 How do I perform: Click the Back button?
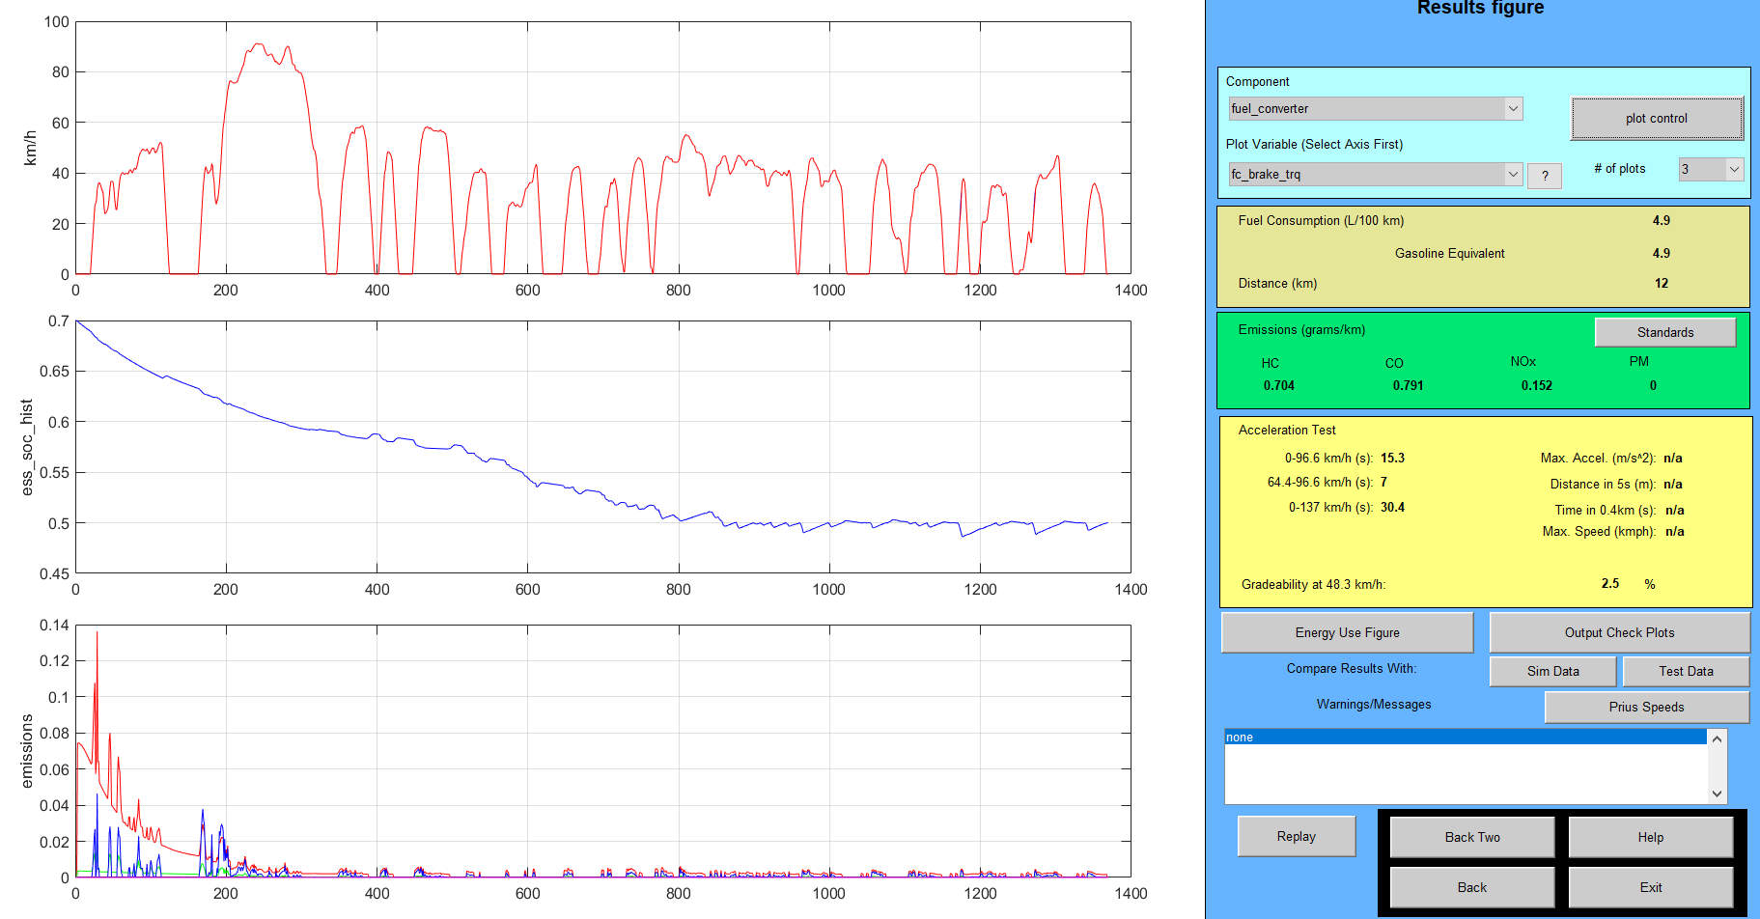(1471, 887)
